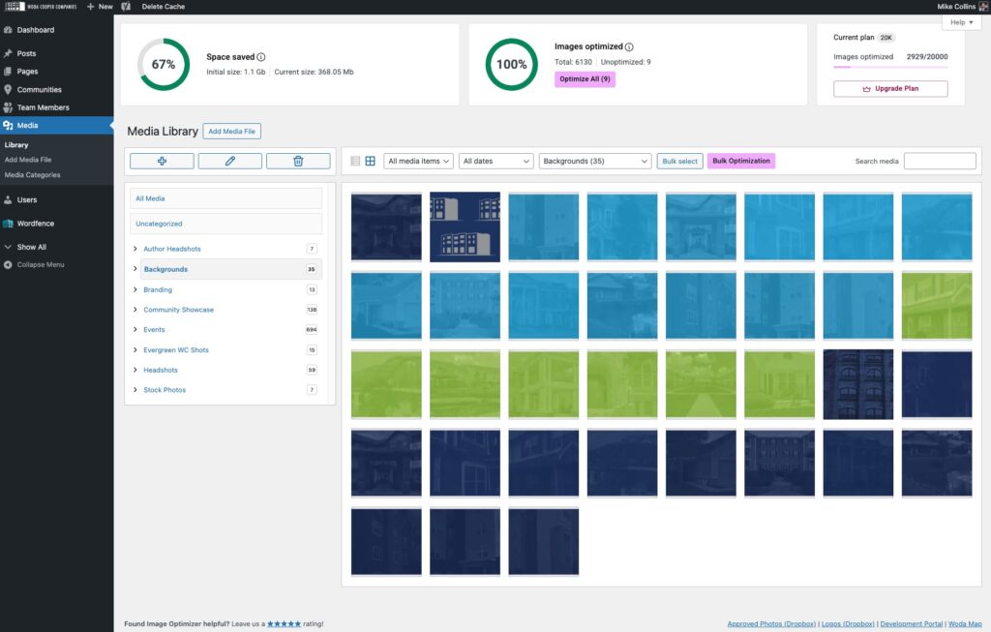Click the add new category plus icon

click(162, 162)
